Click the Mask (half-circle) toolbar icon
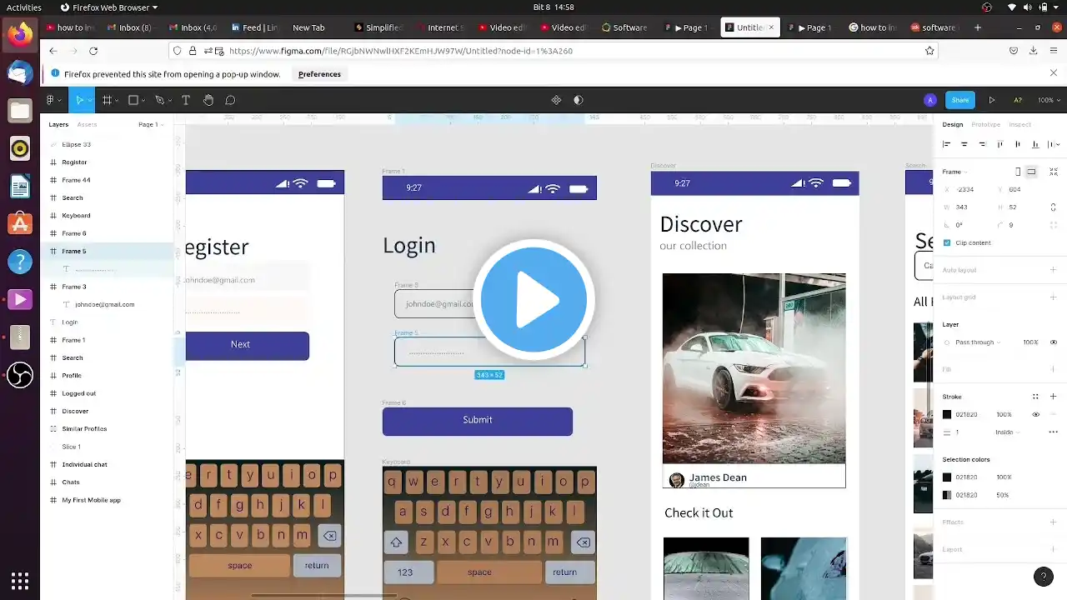Viewport: 1067px width, 600px height. [x=579, y=100]
